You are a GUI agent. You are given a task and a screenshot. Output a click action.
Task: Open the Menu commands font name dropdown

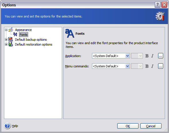click(127, 66)
